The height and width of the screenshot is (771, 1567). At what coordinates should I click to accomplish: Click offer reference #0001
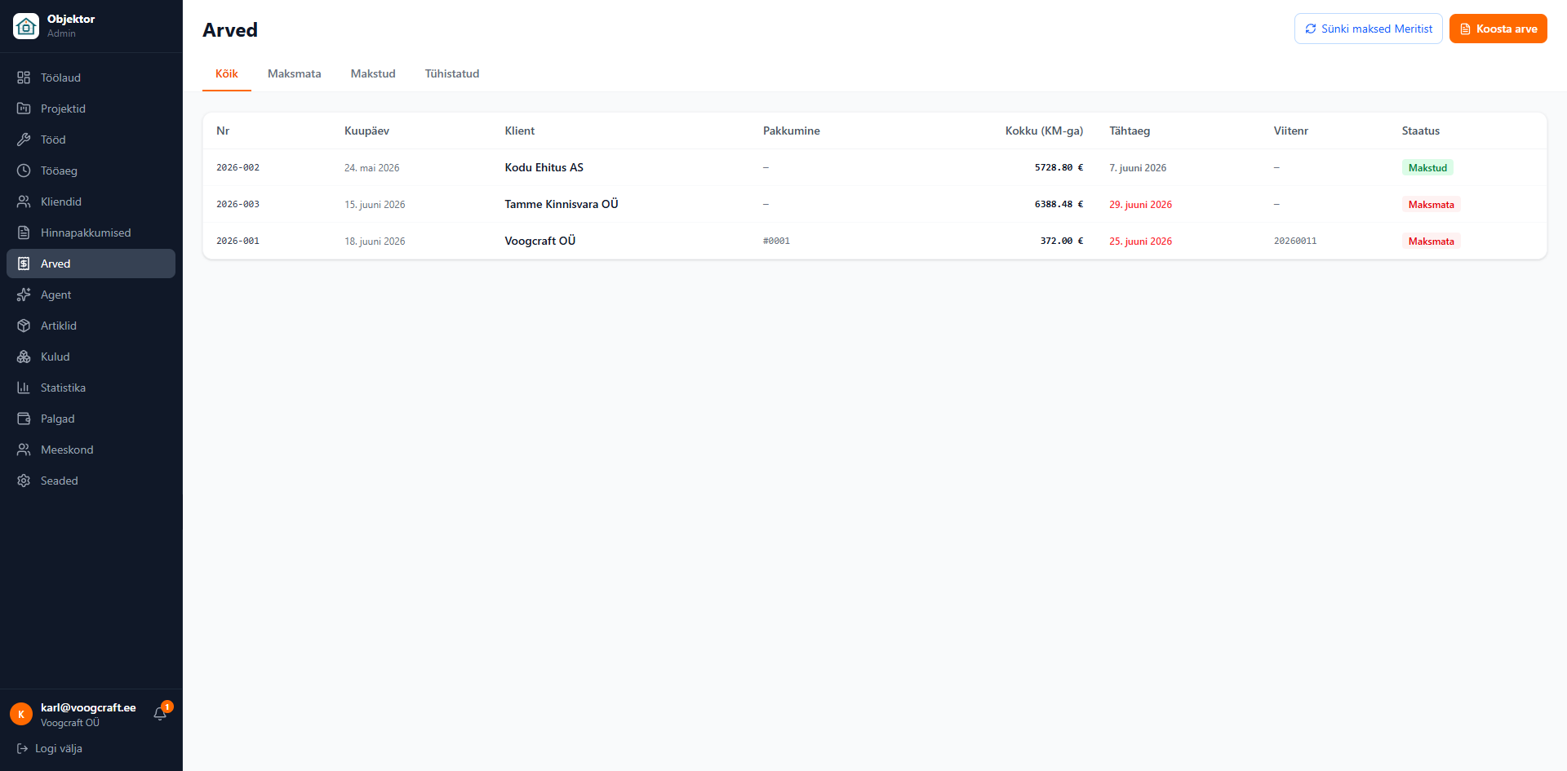pos(776,241)
